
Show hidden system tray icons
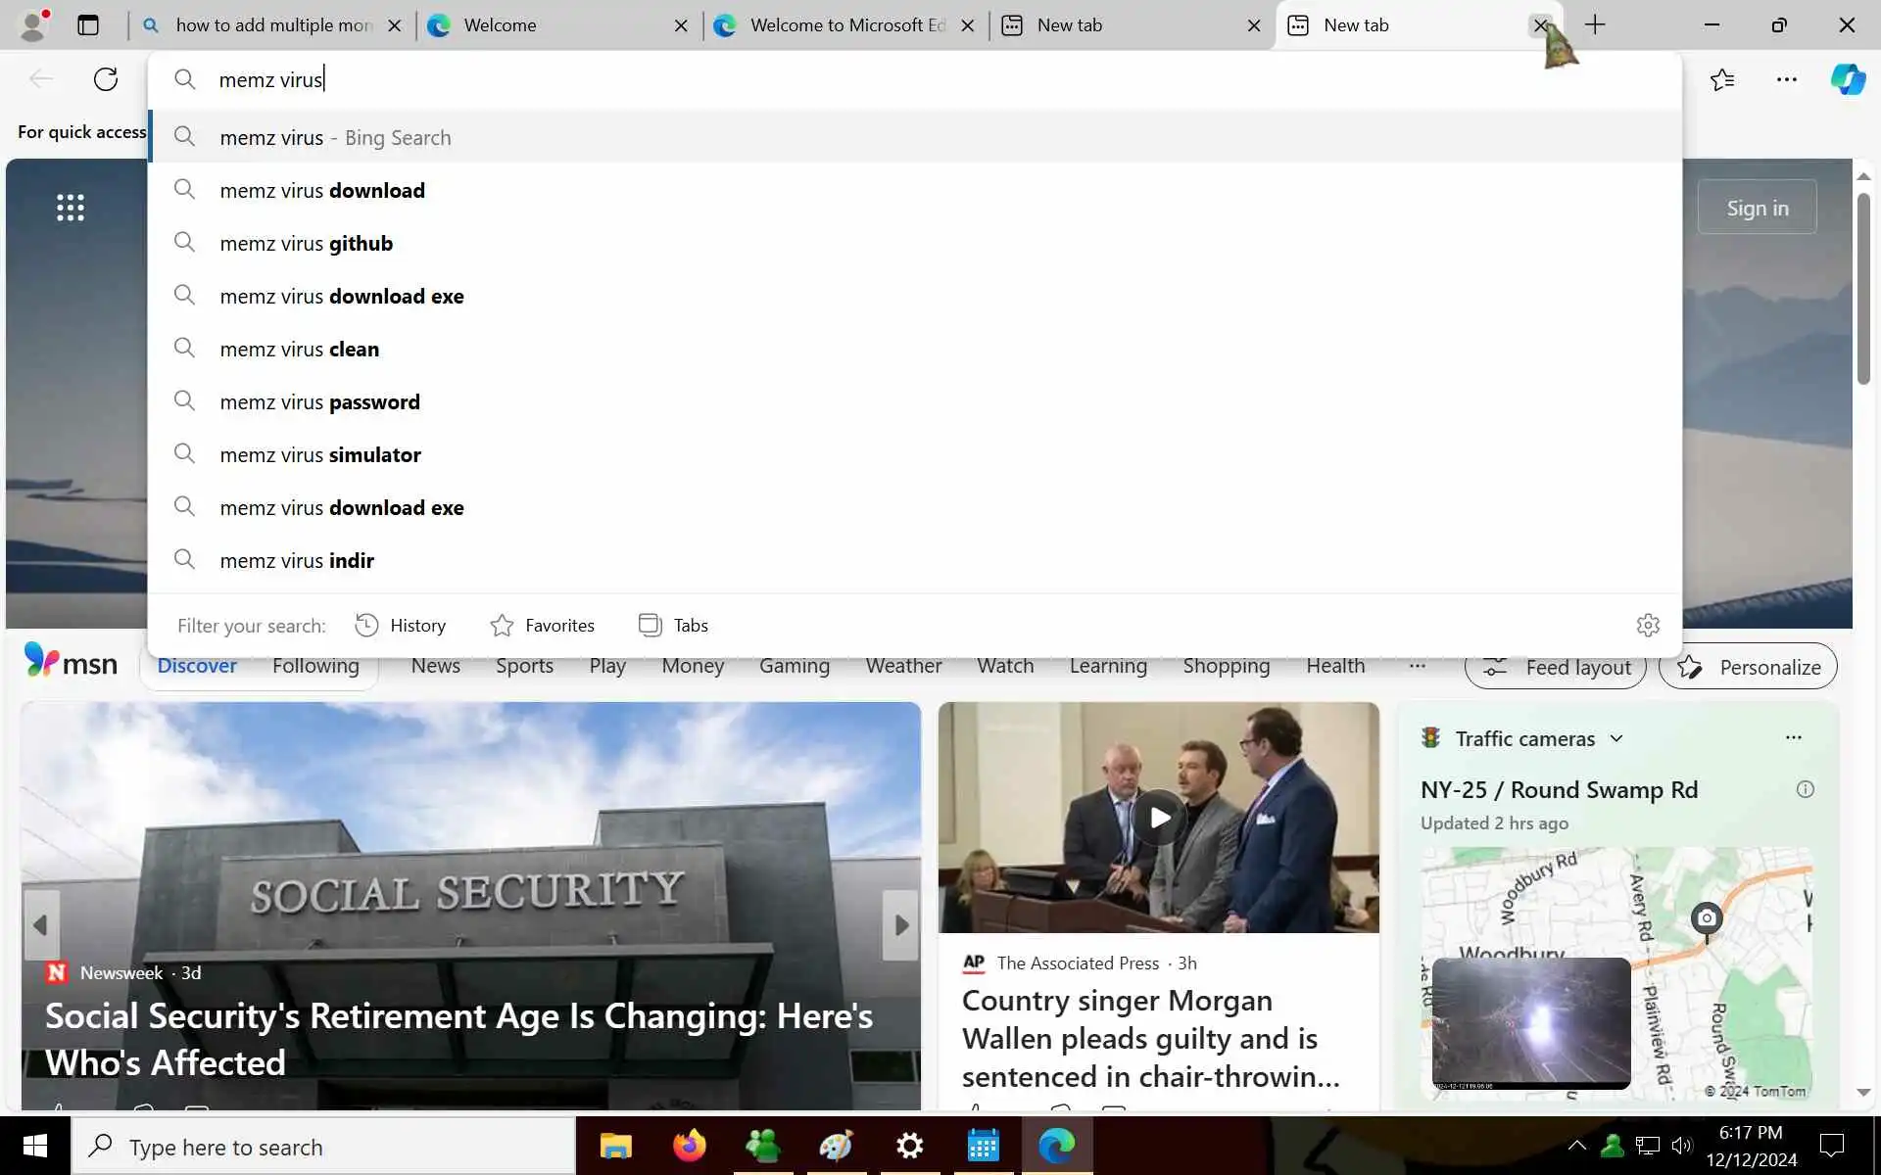pyautogui.click(x=1576, y=1145)
